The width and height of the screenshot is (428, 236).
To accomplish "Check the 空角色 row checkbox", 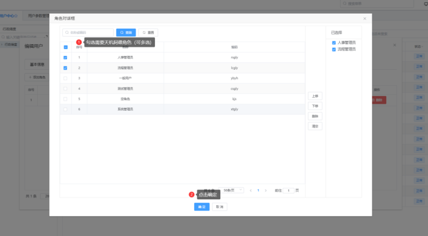I will pos(65,99).
